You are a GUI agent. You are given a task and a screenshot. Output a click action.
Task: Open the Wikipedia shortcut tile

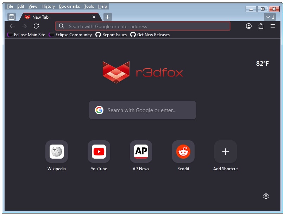coord(57,152)
